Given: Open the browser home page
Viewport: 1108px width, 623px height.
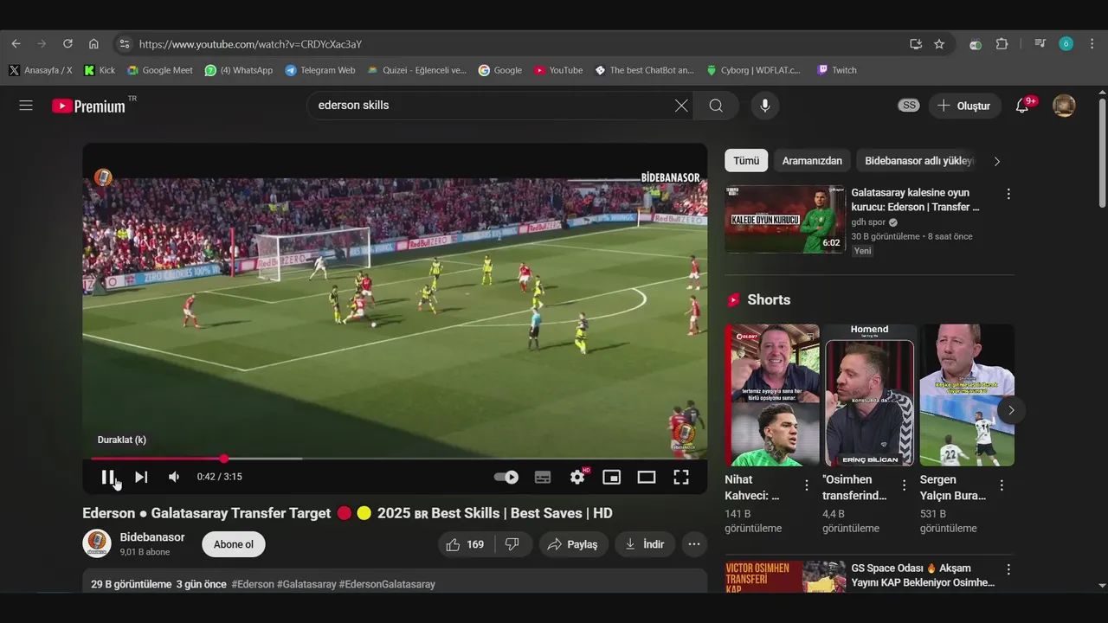Looking at the screenshot, I should [93, 44].
